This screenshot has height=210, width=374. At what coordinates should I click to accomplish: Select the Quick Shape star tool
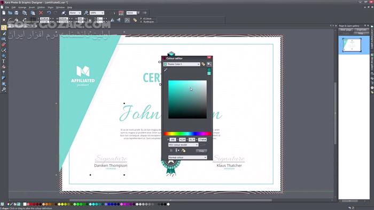pos(4,55)
